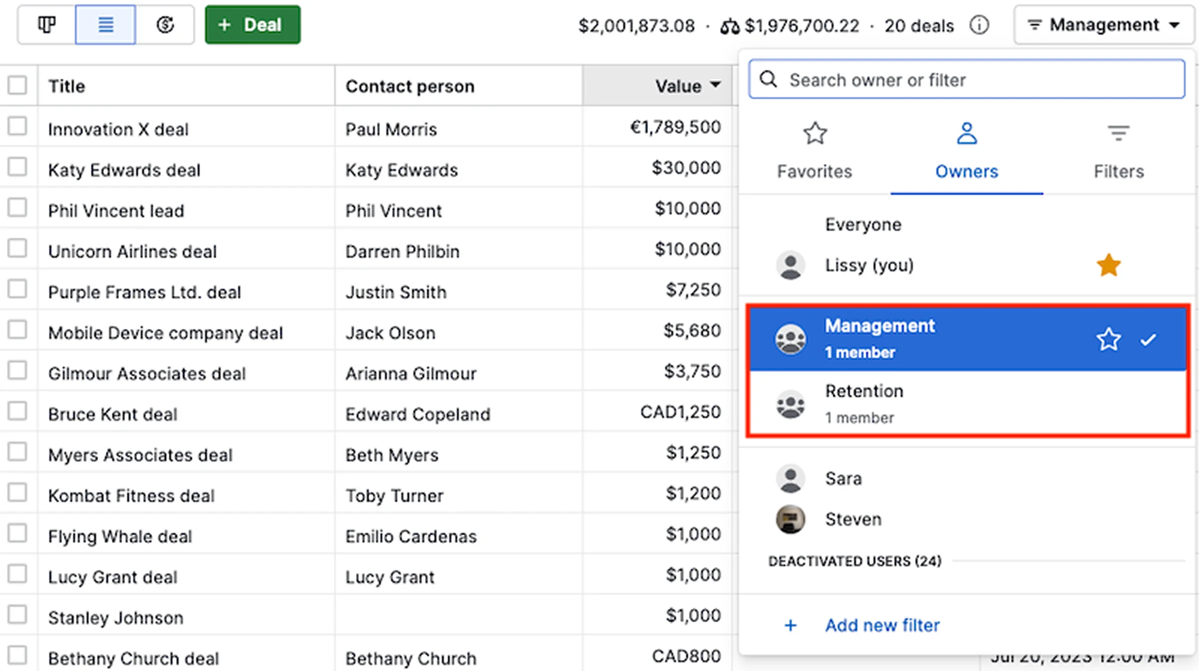Check the Bruce Kent deal checkbox
This screenshot has height=671, width=1199.
18,411
